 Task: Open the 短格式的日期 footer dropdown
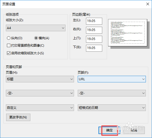click(x=112, y=108)
